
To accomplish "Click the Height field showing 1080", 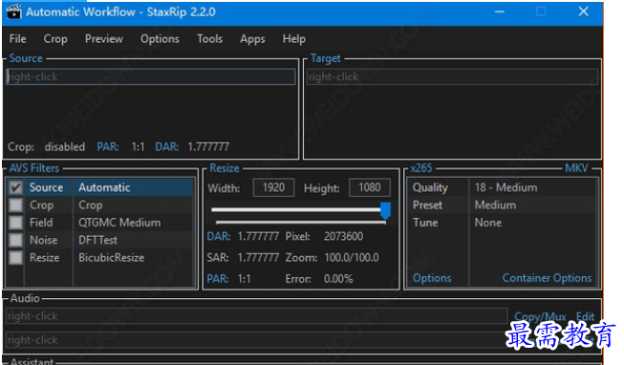I will [x=370, y=187].
